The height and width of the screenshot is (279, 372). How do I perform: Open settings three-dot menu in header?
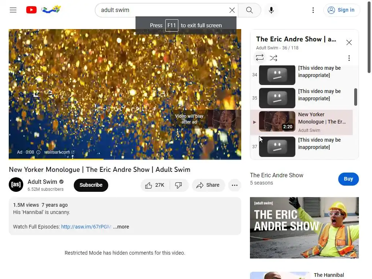(313, 10)
